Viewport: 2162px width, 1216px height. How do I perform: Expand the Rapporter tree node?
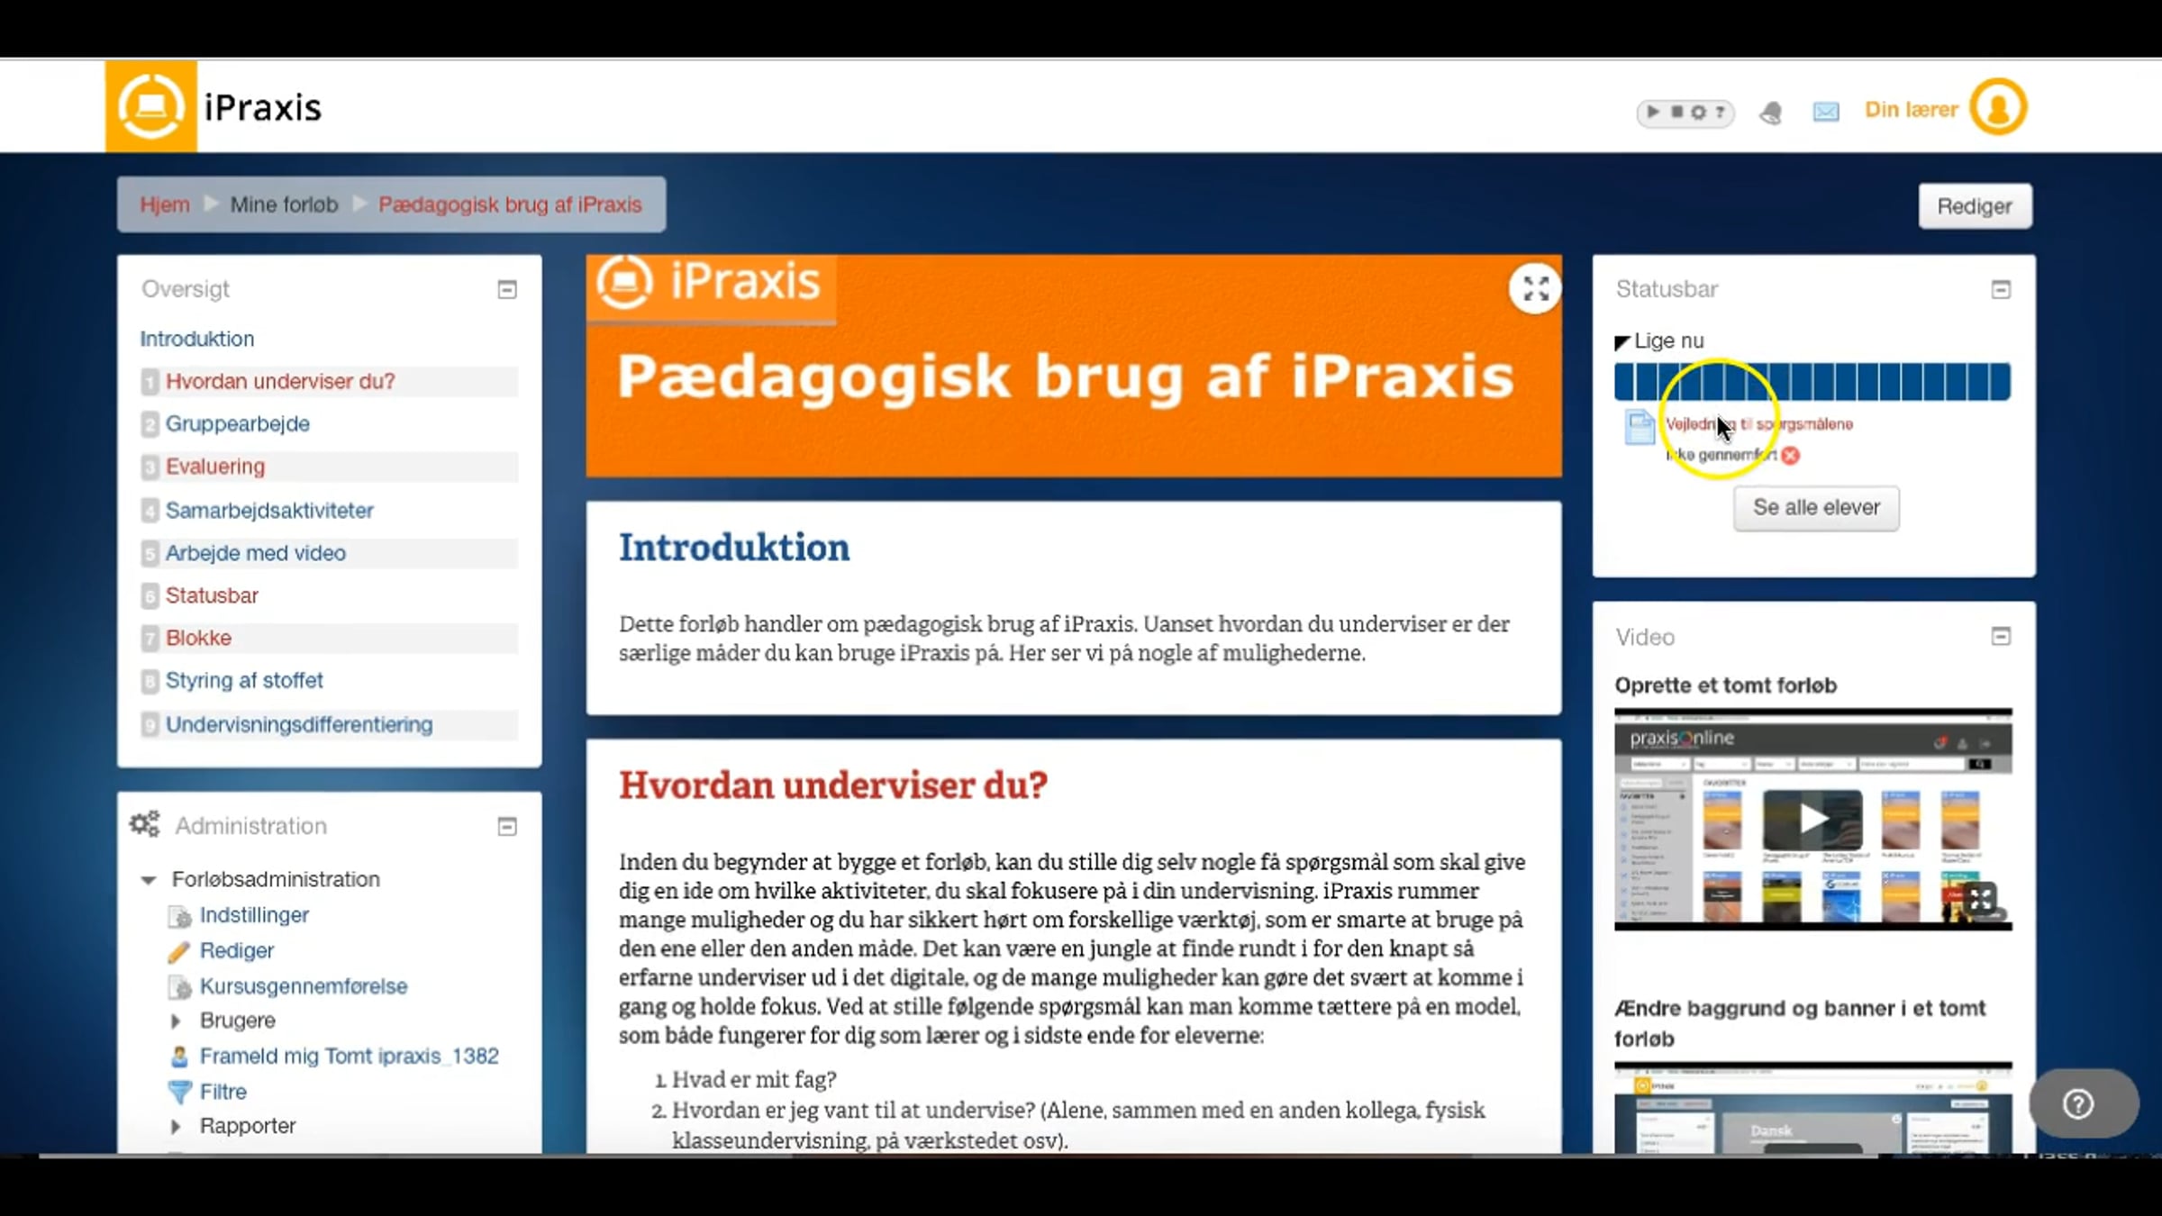tap(176, 1126)
